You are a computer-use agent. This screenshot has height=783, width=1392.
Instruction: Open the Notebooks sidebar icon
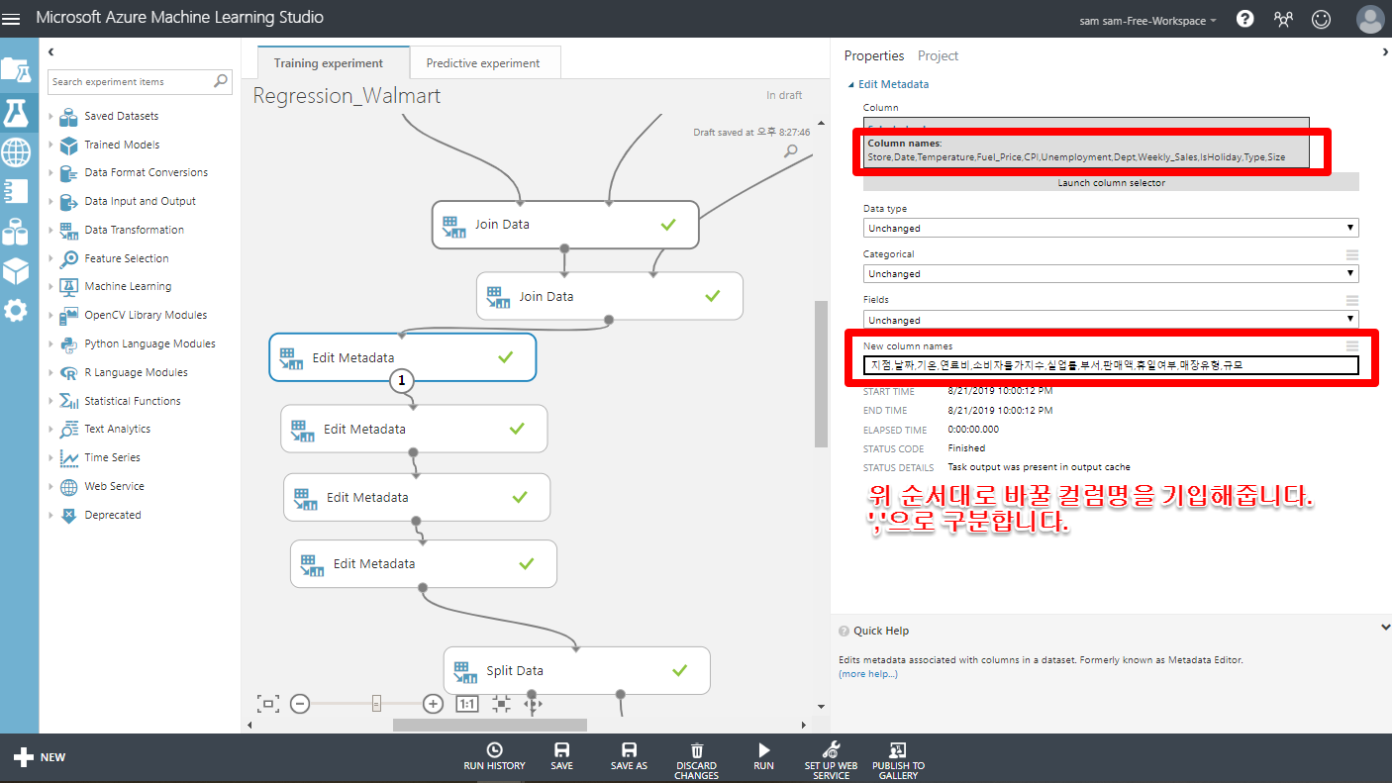pos(15,192)
